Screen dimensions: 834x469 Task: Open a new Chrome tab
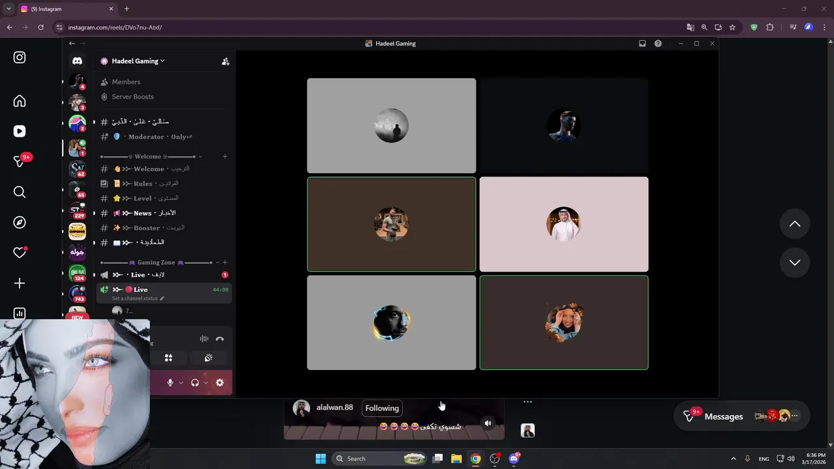pos(126,9)
